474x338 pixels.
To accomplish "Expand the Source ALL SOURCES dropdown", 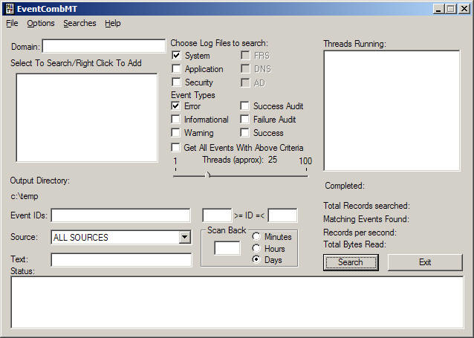I will click(184, 237).
